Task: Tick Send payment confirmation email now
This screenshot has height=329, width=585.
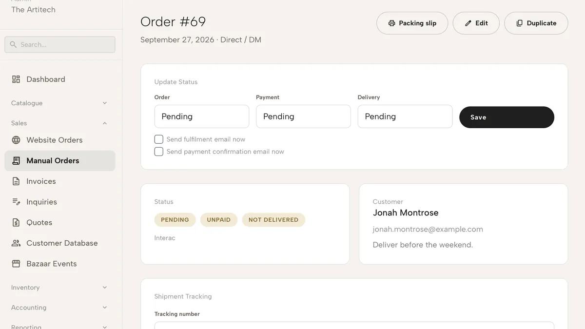Action: coord(158,152)
